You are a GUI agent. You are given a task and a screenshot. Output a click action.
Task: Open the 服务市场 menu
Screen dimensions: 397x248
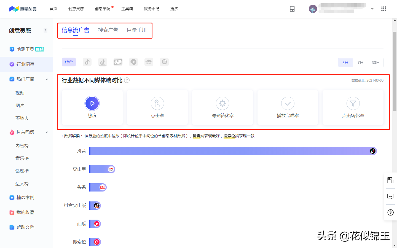point(152,9)
